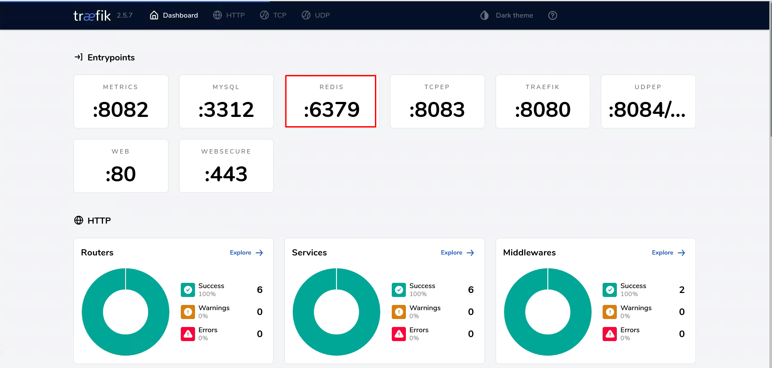This screenshot has width=772, height=368.
Task: Explore the Routers section
Action: pos(246,253)
